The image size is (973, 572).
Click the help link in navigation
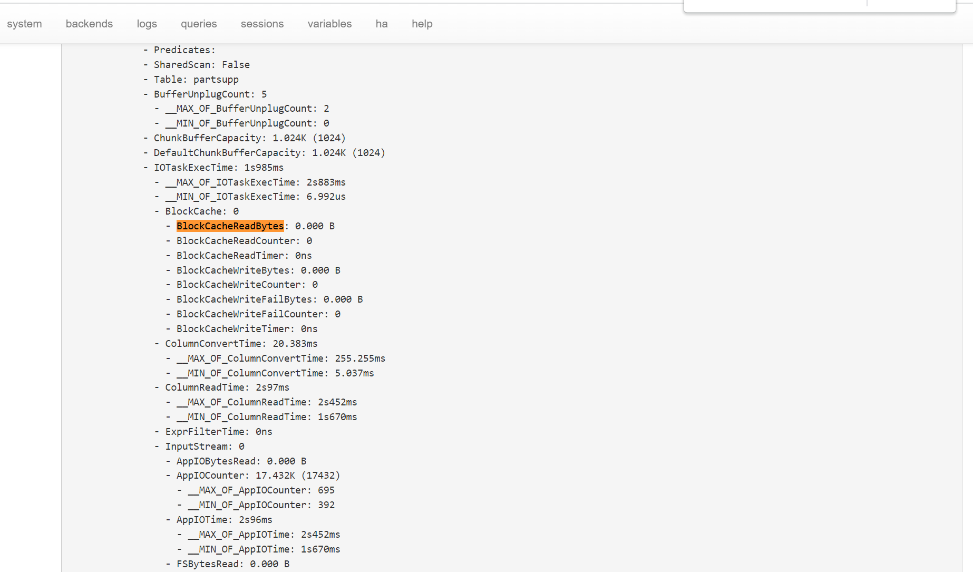coord(422,24)
